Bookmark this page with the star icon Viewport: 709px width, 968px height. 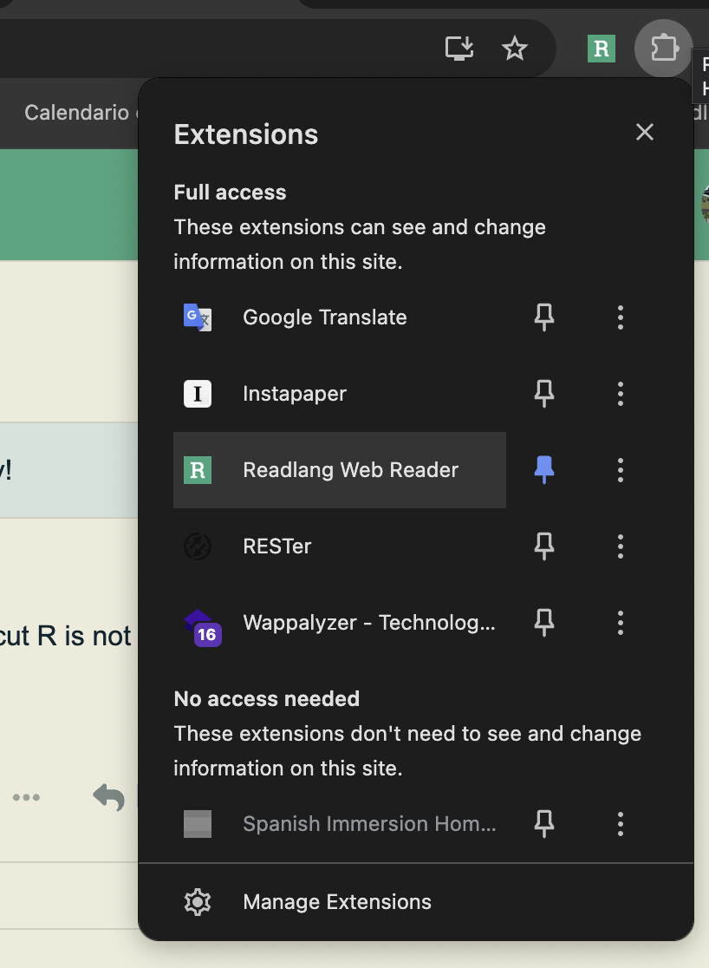tap(515, 49)
